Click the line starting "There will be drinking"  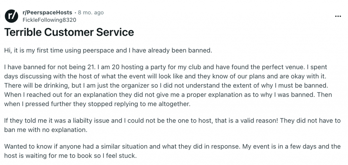[170, 86]
